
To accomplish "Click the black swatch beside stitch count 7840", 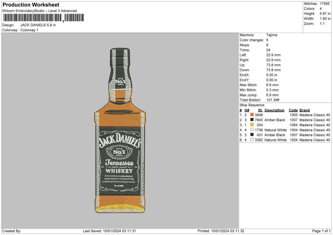I will click(x=252, y=120).
